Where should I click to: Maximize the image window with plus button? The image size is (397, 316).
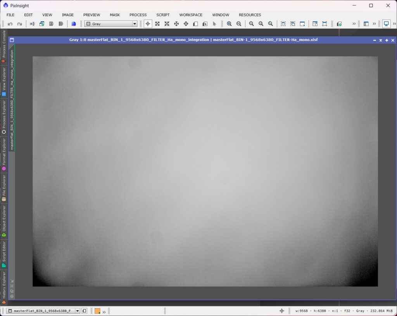click(387, 40)
